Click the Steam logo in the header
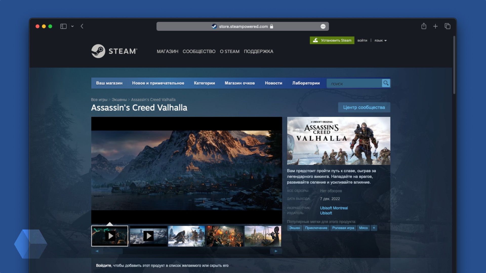Image resolution: width=486 pixels, height=273 pixels. (114, 51)
